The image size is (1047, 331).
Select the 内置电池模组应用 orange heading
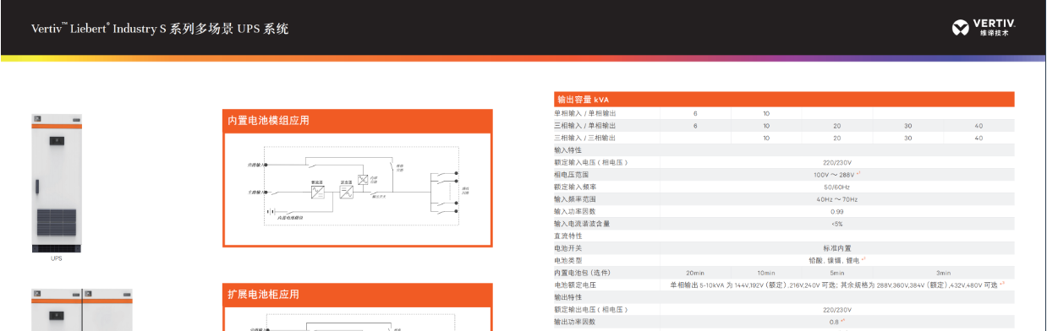coord(358,121)
